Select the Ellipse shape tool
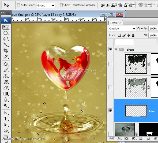Image resolution: width=158 pixels, height=143 pixels. [6, 130]
